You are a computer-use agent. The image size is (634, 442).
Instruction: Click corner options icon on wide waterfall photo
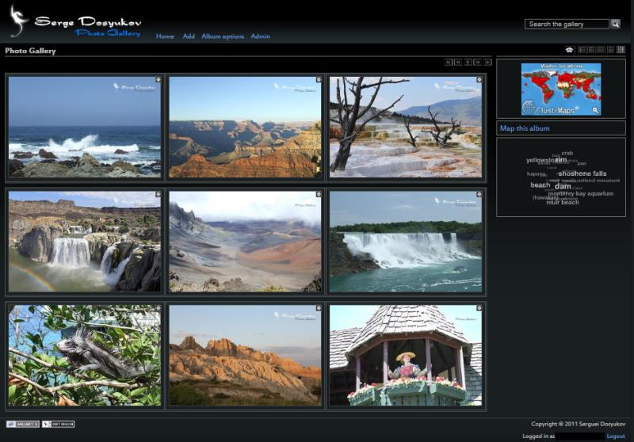pyautogui.click(x=479, y=194)
